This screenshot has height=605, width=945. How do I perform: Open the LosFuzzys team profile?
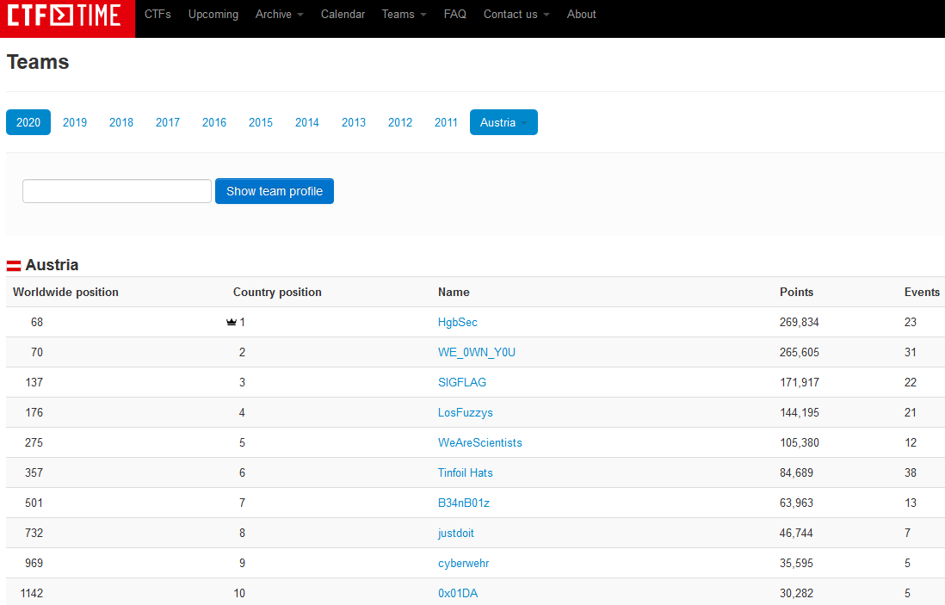[x=466, y=412]
